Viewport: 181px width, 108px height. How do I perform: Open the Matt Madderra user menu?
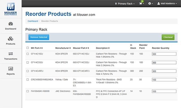tap(167, 4)
